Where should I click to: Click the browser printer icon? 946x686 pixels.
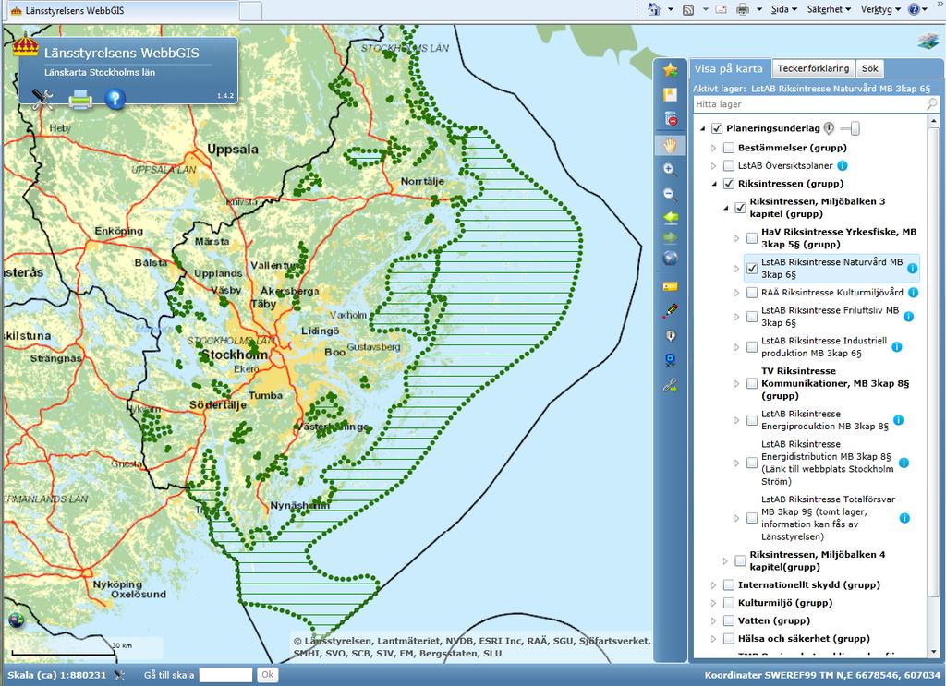(743, 9)
